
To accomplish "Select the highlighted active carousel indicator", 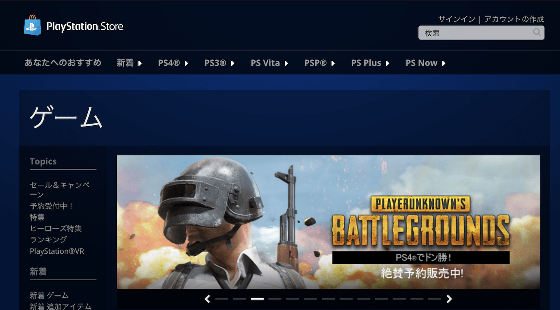I will point(257,299).
